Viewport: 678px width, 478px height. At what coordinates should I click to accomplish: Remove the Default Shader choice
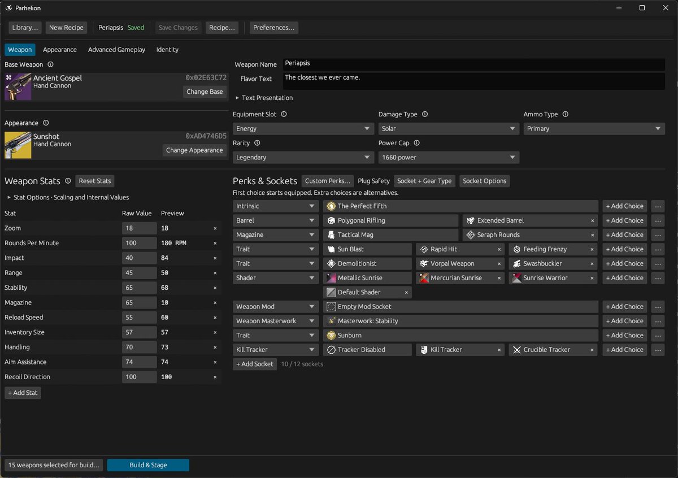tap(406, 292)
